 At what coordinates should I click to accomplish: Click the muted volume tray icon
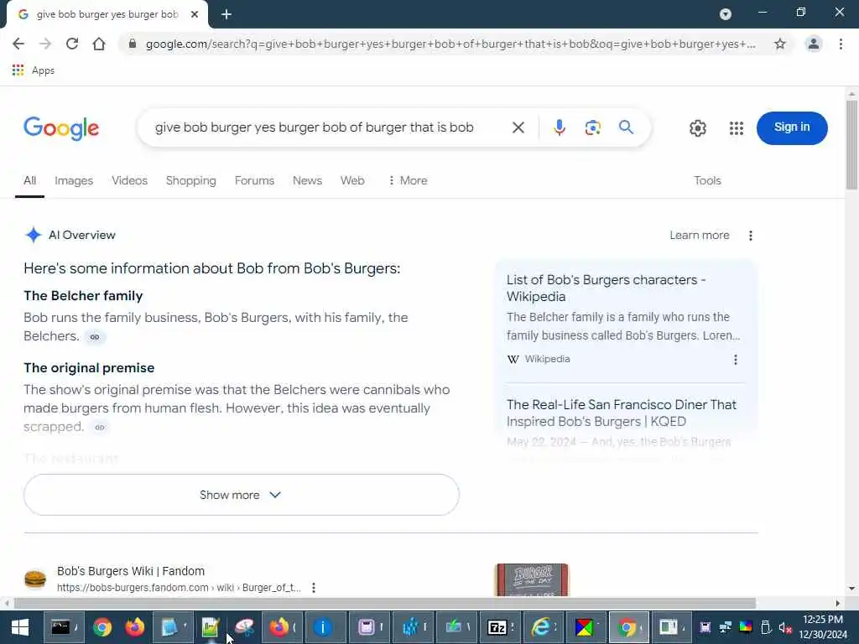(785, 627)
